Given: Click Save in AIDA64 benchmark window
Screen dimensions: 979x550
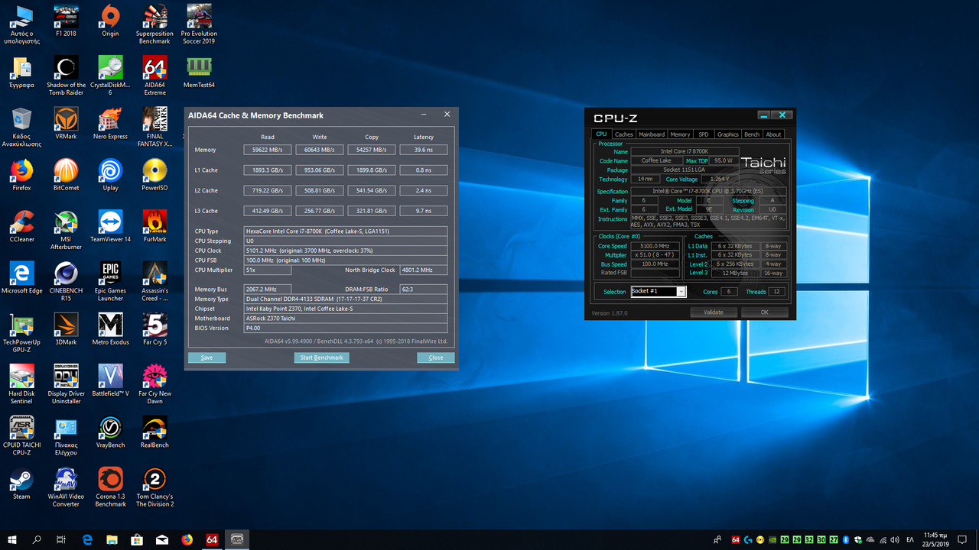Looking at the screenshot, I should tap(207, 357).
